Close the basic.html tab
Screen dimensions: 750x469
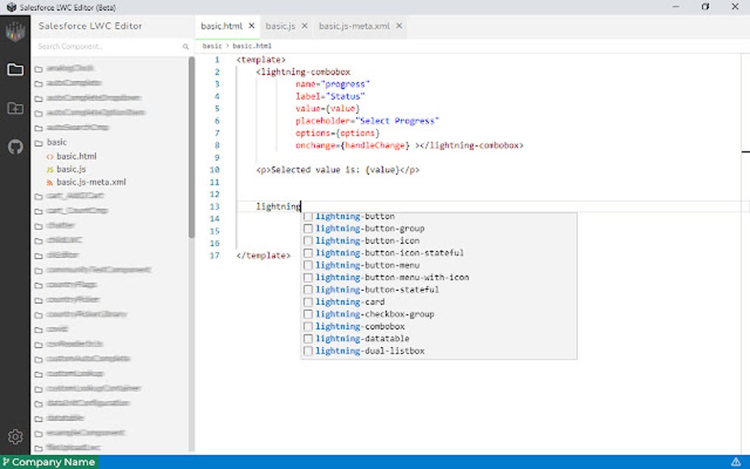coord(251,26)
